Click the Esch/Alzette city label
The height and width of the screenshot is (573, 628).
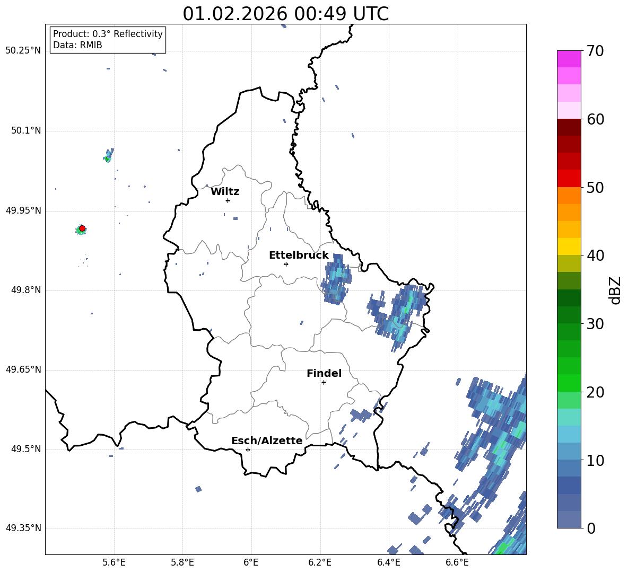point(267,440)
